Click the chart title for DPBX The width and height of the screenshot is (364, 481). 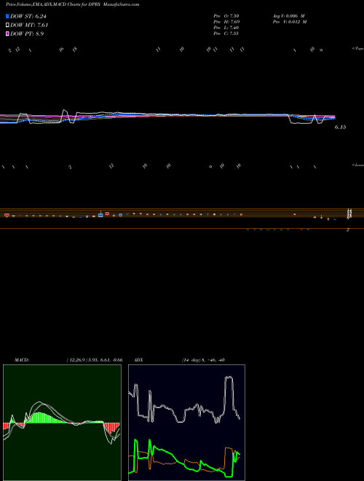72,4
